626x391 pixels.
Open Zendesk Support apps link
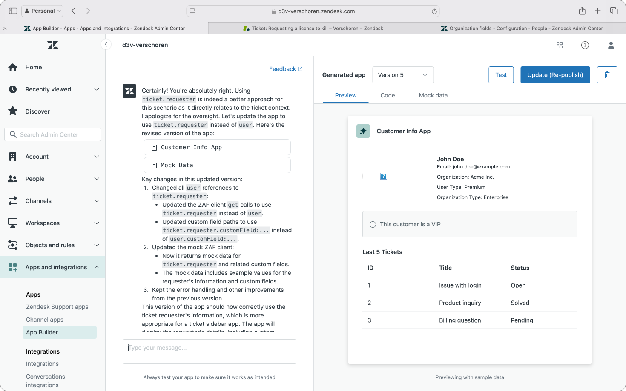[57, 307]
